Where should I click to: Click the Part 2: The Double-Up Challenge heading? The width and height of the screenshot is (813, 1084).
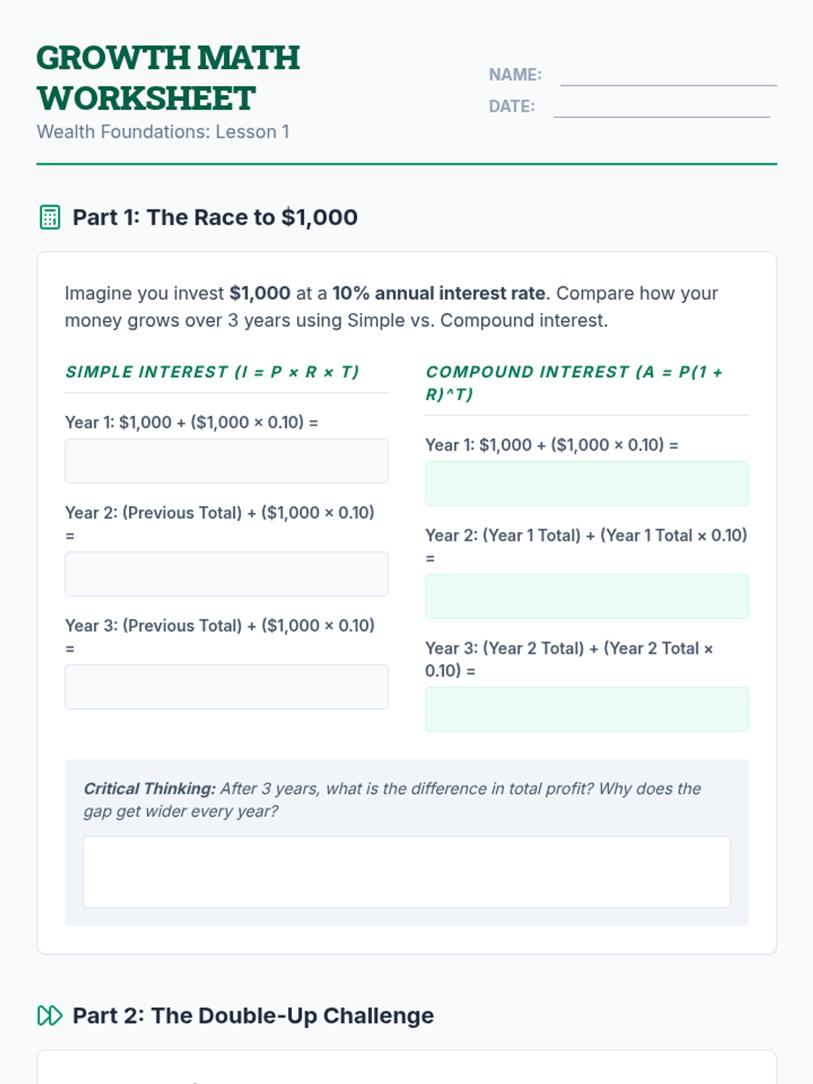(253, 1016)
